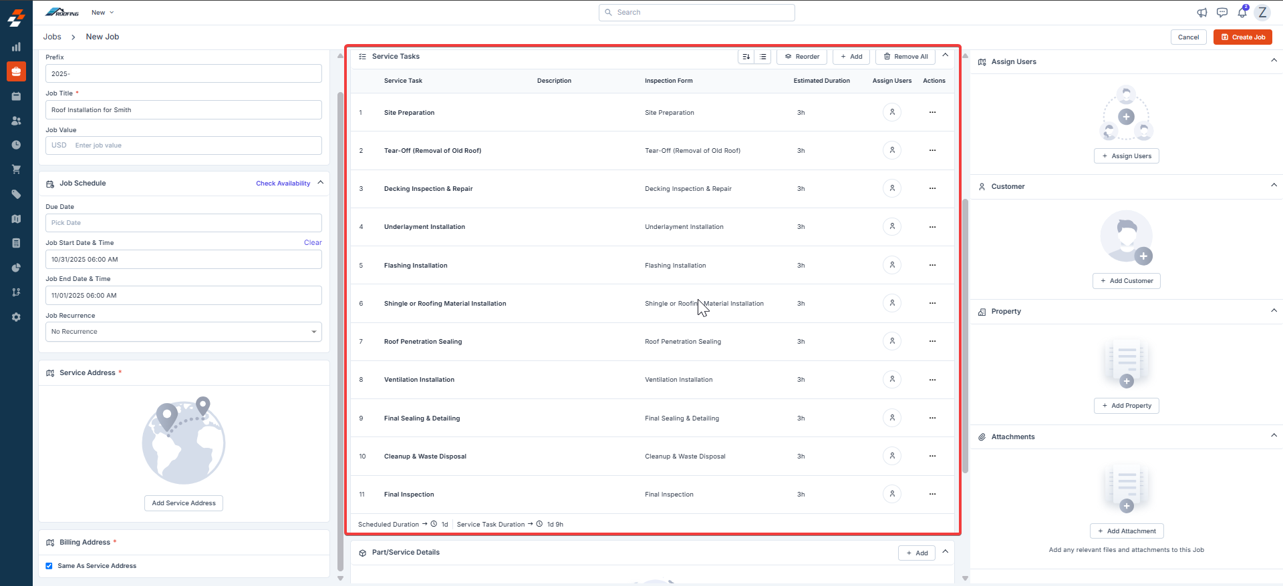Click the Prefix input field
This screenshot has height=586, width=1283.
point(184,73)
